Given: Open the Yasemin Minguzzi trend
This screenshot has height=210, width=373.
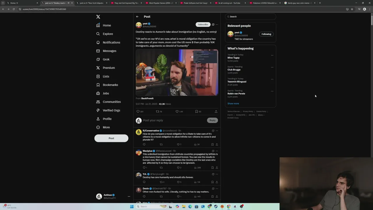Looking at the screenshot, I should point(237,82).
